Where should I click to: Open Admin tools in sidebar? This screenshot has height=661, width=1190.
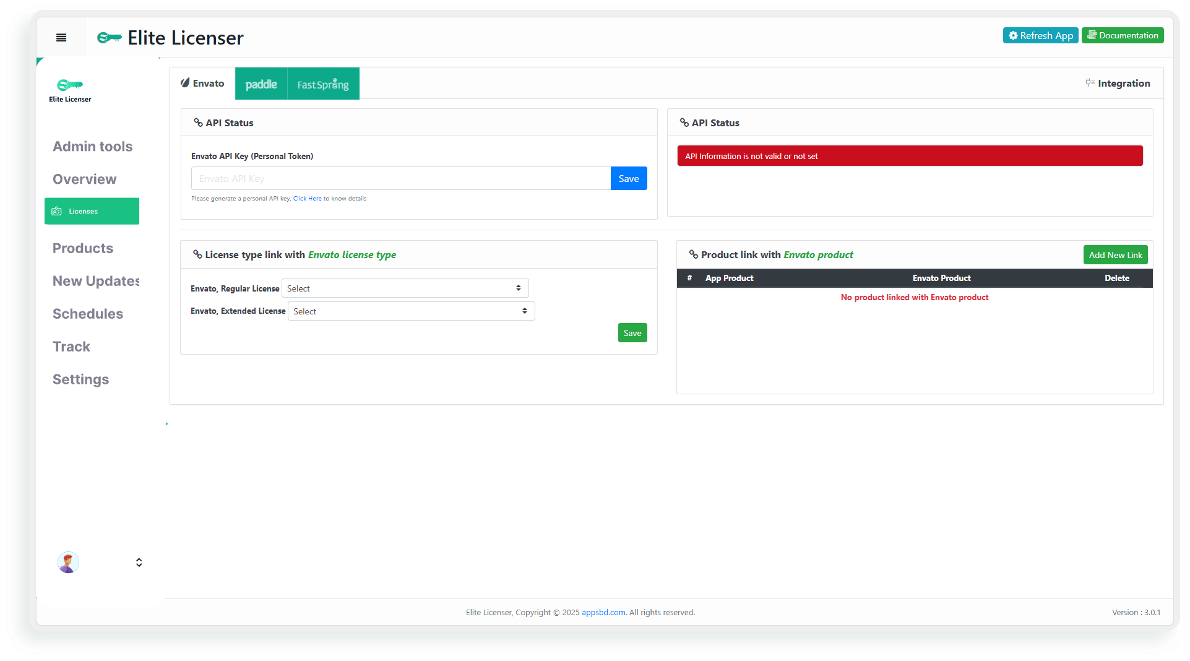coord(93,147)
